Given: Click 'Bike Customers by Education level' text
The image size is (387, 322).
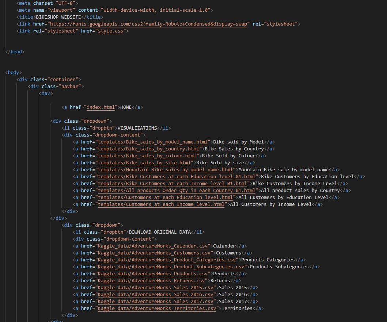Looking at the screenshot, I should point(307,176).
